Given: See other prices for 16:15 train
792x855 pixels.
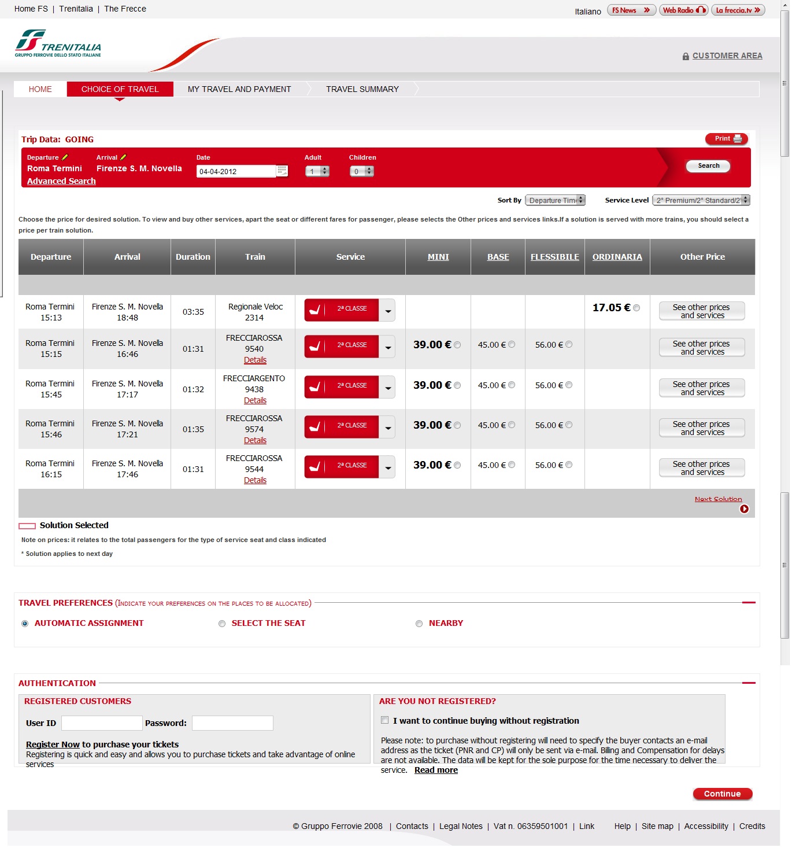Looking at the screenshot, I should click(x=702, y=468).
